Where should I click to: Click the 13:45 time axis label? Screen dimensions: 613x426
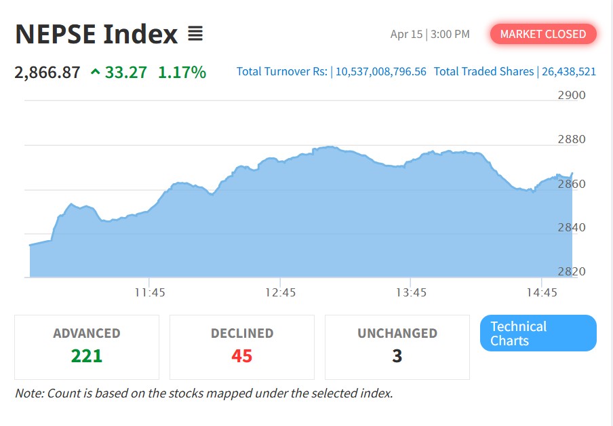412,292
